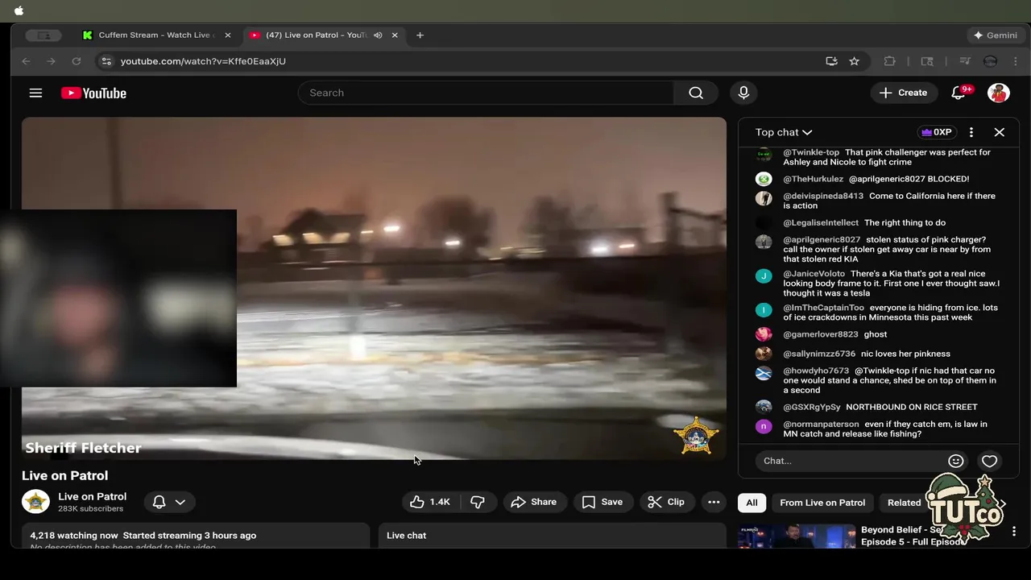
Task: Select the All filter chip
Action: (752, 503)
